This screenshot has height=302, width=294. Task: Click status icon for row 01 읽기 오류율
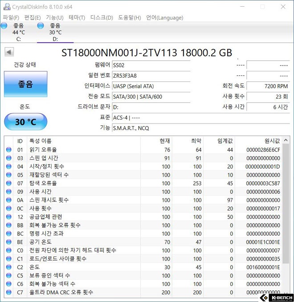(9, 149)
